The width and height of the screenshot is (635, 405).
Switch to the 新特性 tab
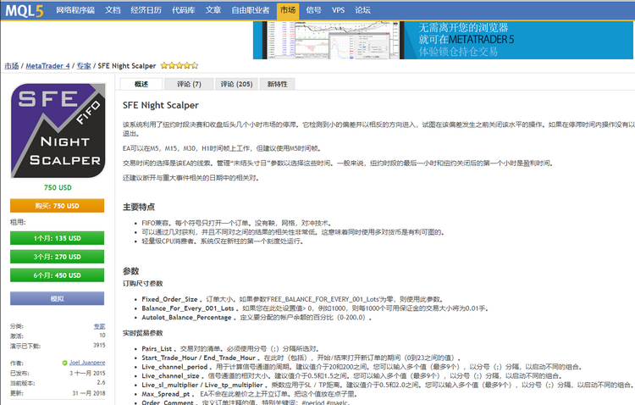point(278,84)
